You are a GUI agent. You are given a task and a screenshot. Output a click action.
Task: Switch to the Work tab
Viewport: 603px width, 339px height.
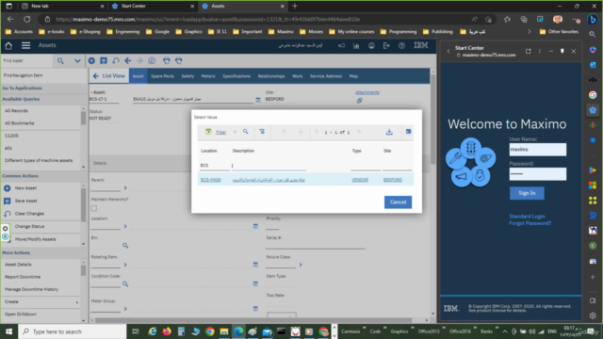[x=298, y=76]
